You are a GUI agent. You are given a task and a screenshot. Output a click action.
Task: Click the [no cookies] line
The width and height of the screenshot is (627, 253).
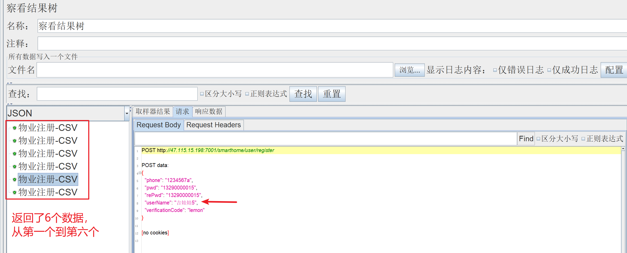(155, 233)
